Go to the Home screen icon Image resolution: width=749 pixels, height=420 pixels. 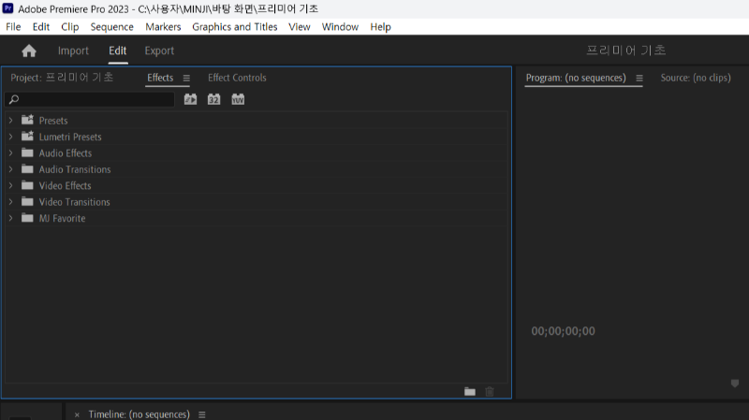pos(29,51)
